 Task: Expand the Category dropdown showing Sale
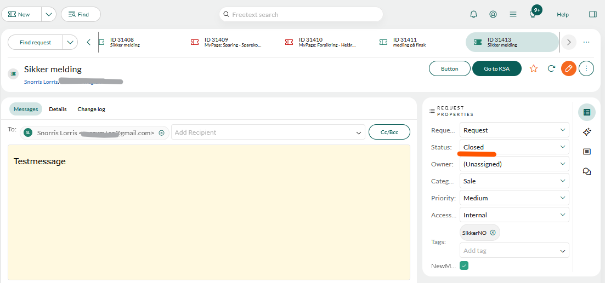coord(514,181)
